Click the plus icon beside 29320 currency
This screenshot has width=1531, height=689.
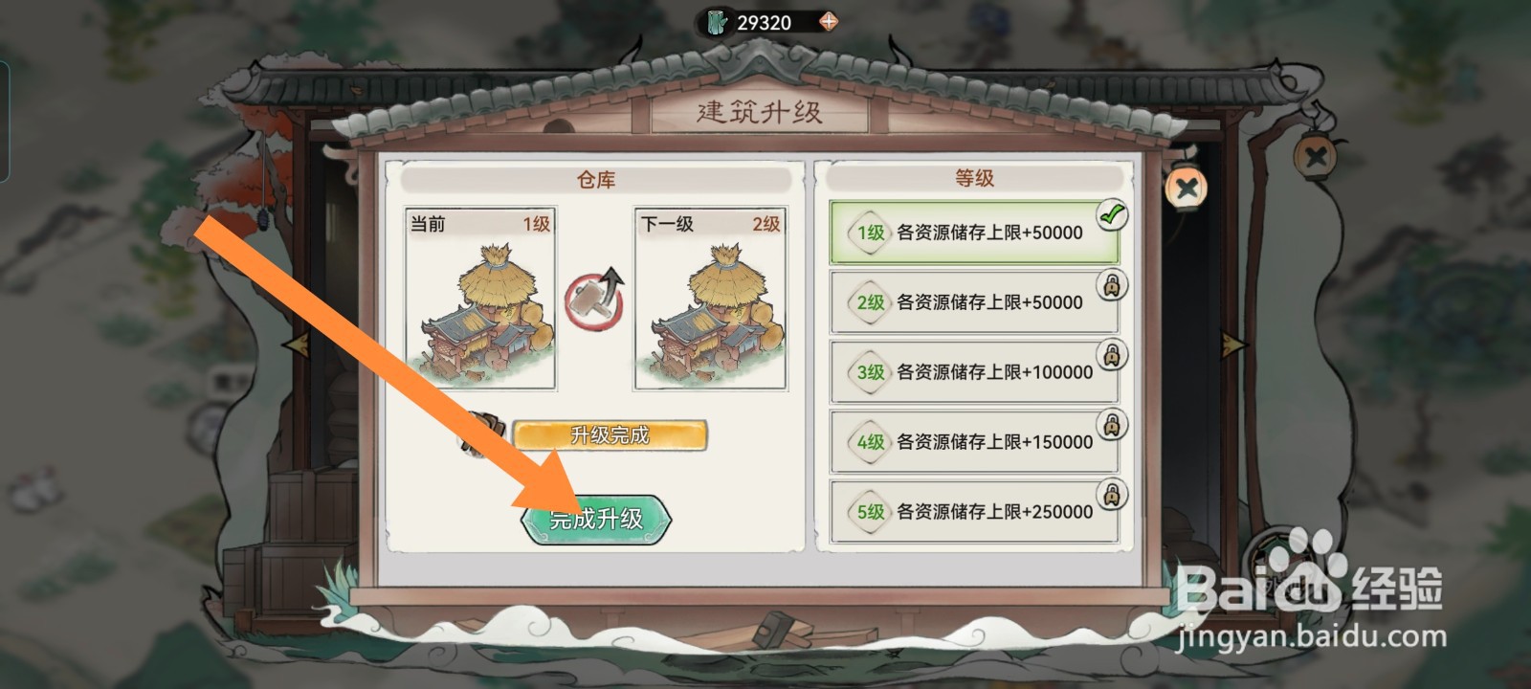[x=829, y=21]
